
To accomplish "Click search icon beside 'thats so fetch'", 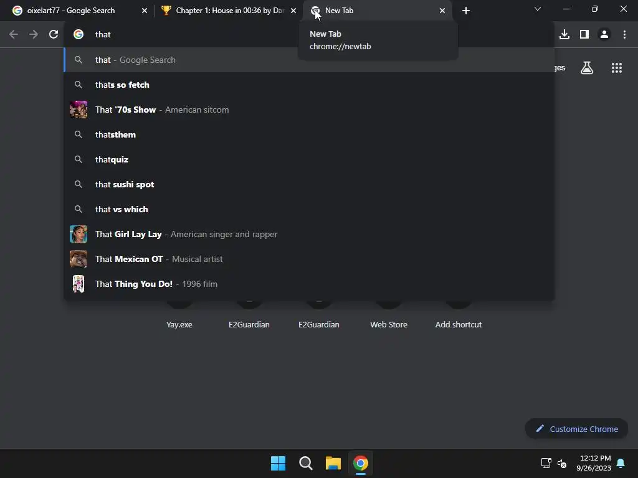I will tap(79, 85).
